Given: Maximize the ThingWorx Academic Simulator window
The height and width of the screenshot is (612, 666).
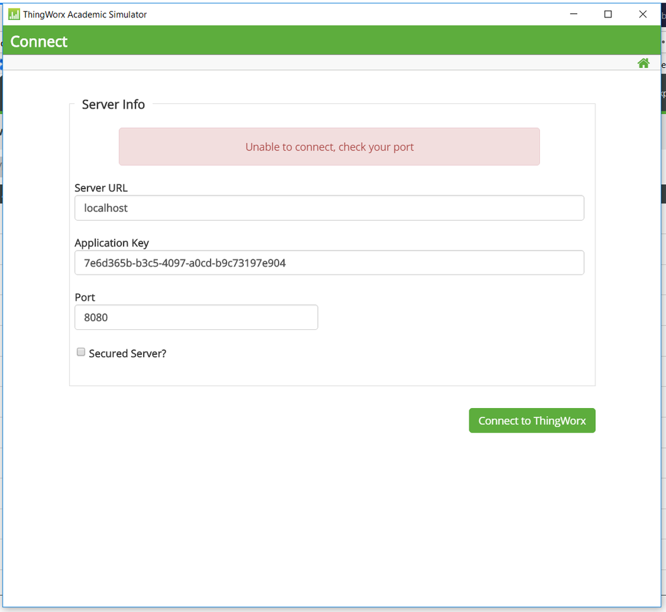Looking at the screenshot, I should tap(608, 15).
